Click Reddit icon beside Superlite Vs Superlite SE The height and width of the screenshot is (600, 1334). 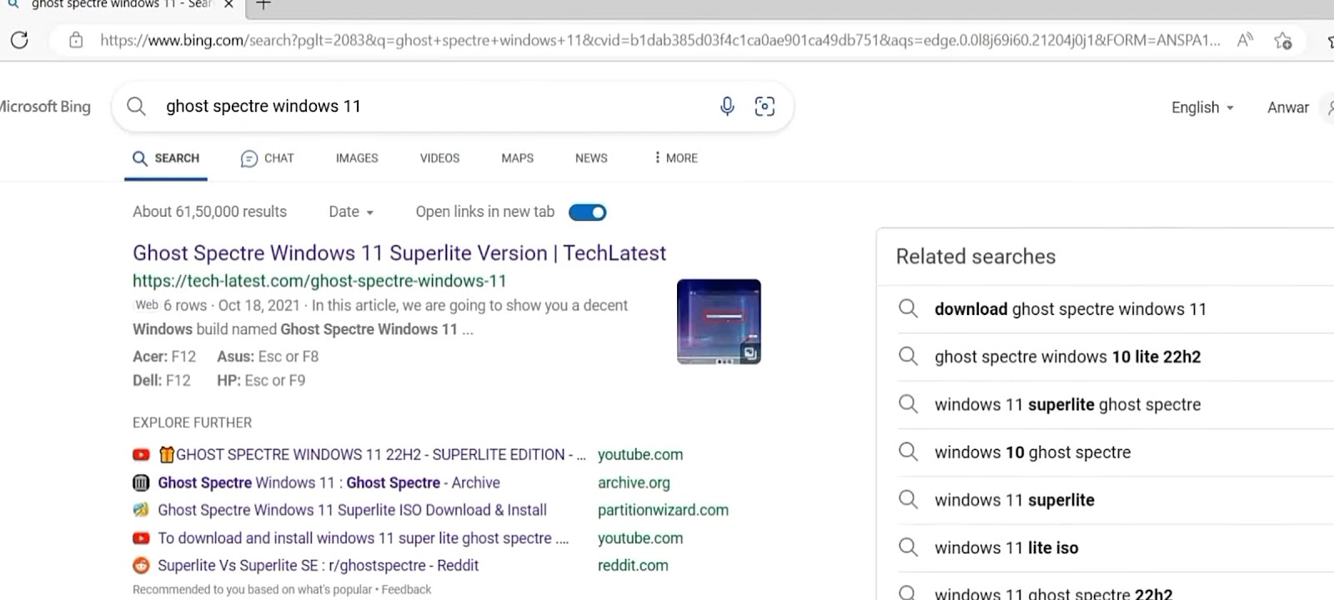tap(141, 565)
